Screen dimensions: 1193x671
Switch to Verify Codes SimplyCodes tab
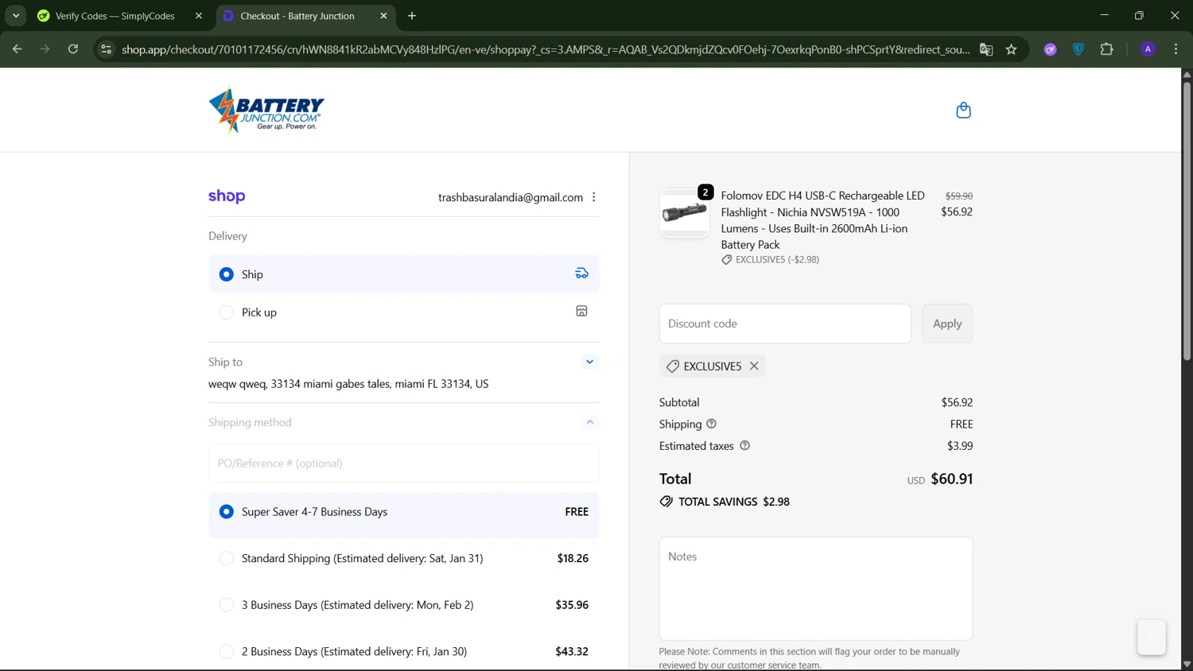115,16
